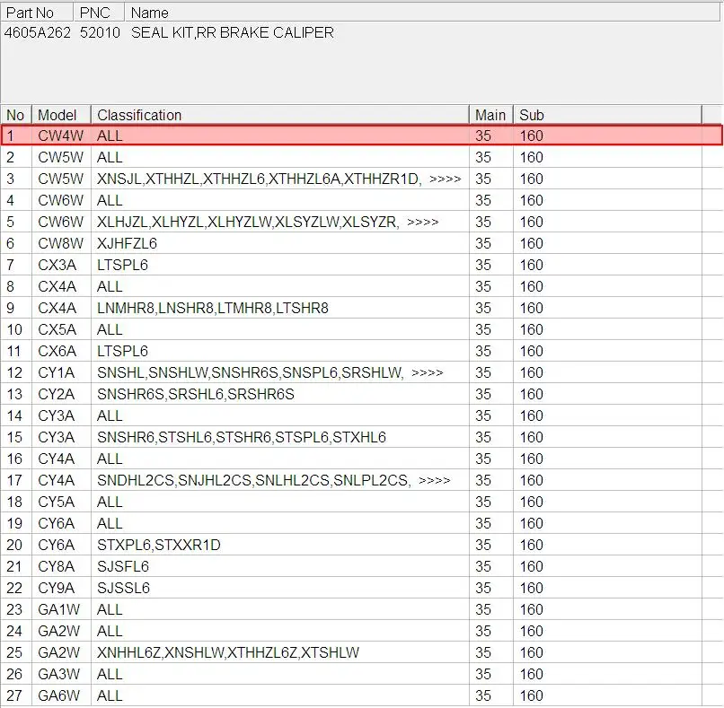Expand the >>>> in row 17 CY4A
Screen dimensions: 724x708
434,480
